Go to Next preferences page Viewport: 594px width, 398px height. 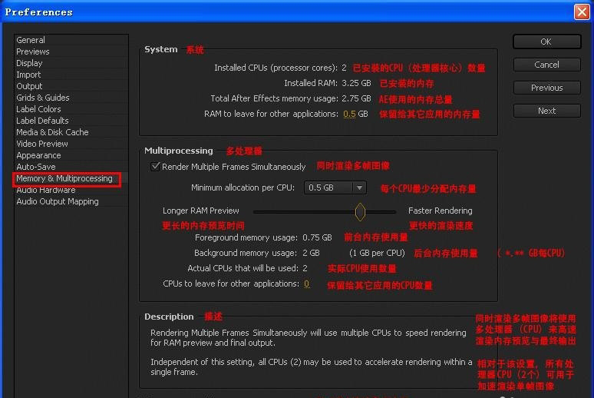tap(546, 111)
